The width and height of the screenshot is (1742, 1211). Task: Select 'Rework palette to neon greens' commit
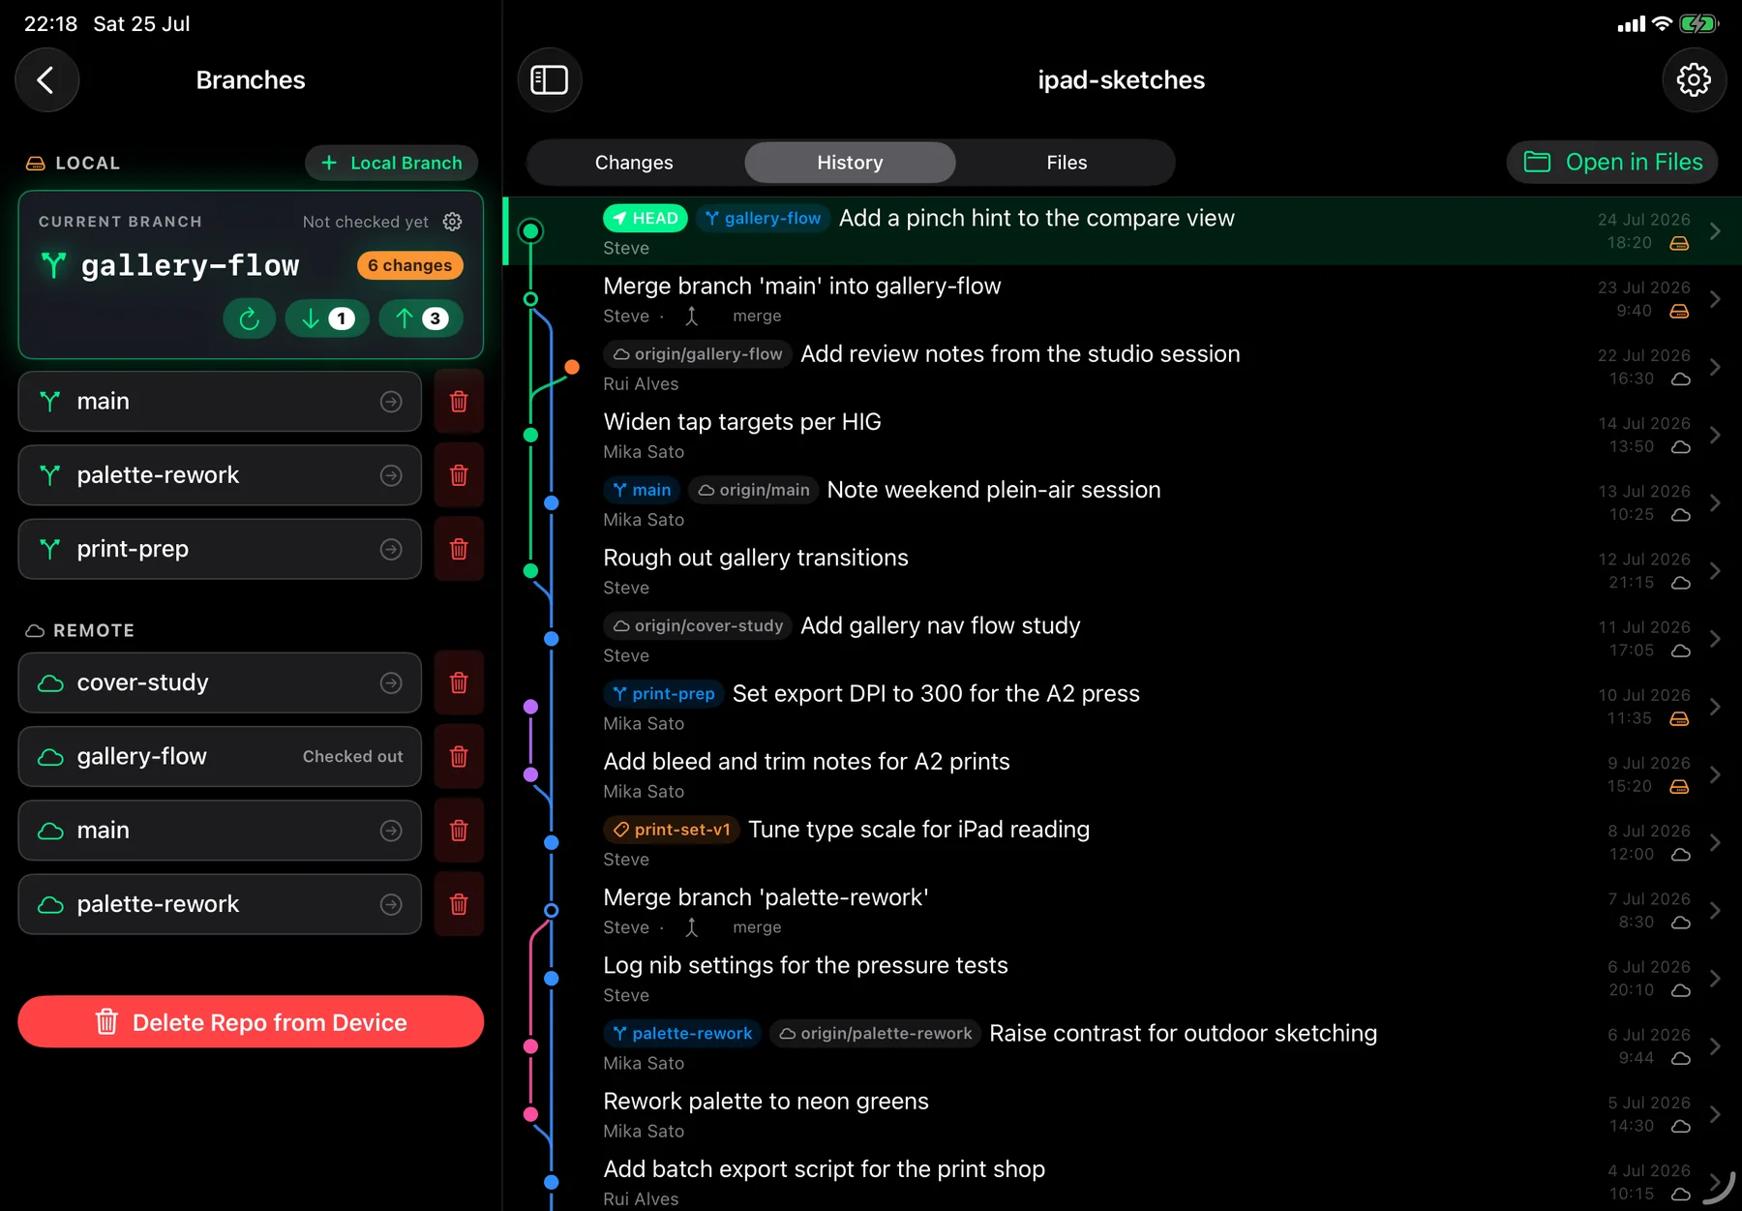(1123, 1114)
